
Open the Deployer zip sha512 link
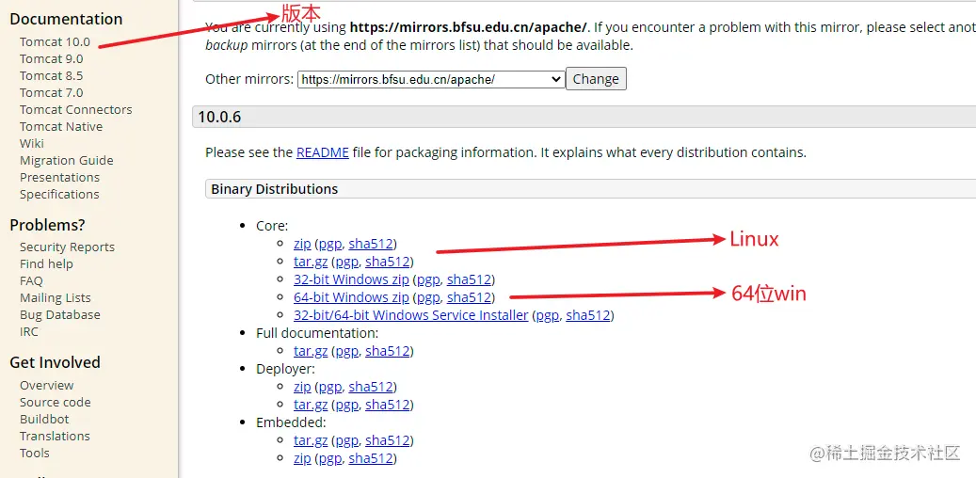[x=370, y=387]
